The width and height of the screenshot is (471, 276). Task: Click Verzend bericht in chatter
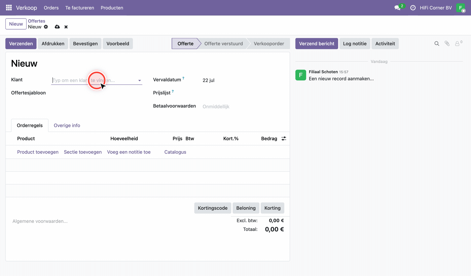(317, 43)
